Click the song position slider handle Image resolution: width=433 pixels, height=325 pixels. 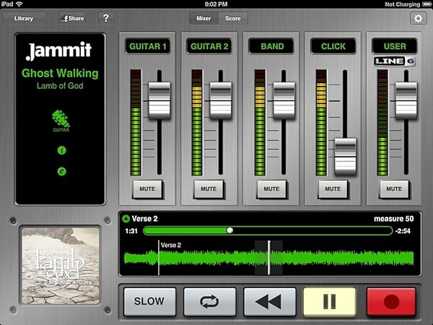click(229, 230)
